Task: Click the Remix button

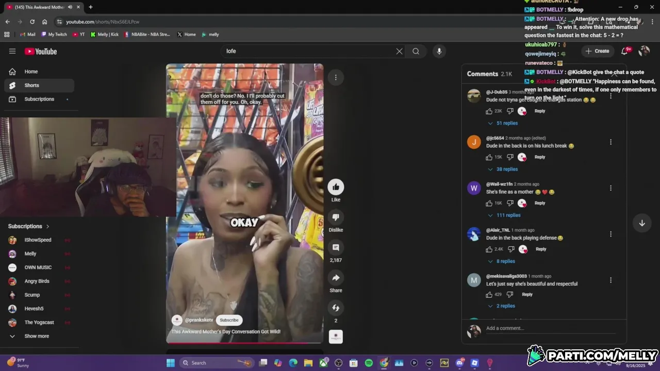Action: pos(336,308)
